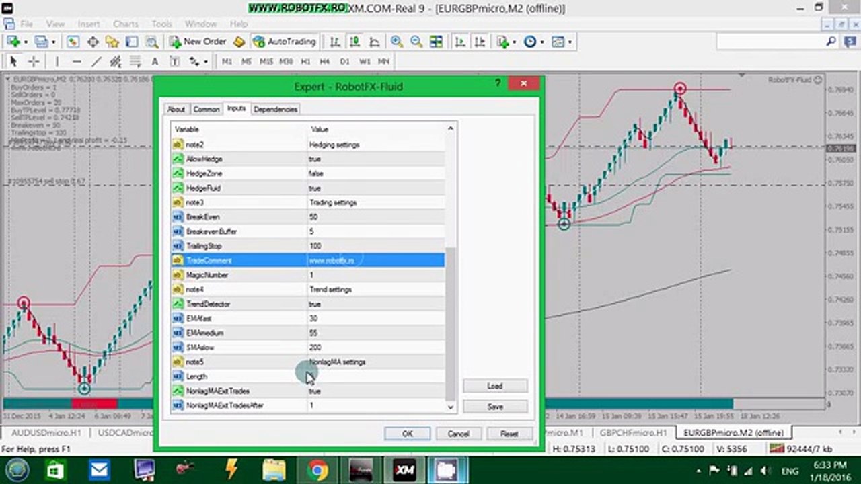
Task: Select the H1 timeframe button
Action: tap(305, 61)
